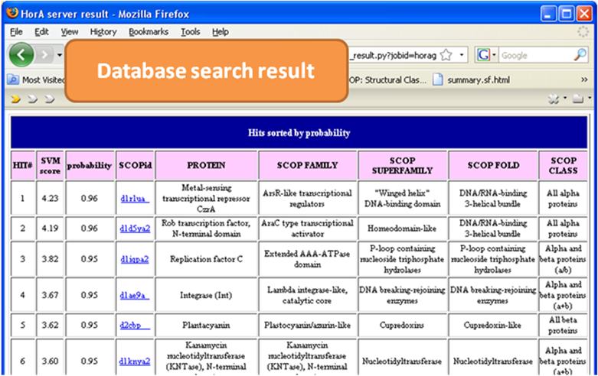This screenshot has width=598, height=376.
Task: Open the Tools menu
Action: 190,32
